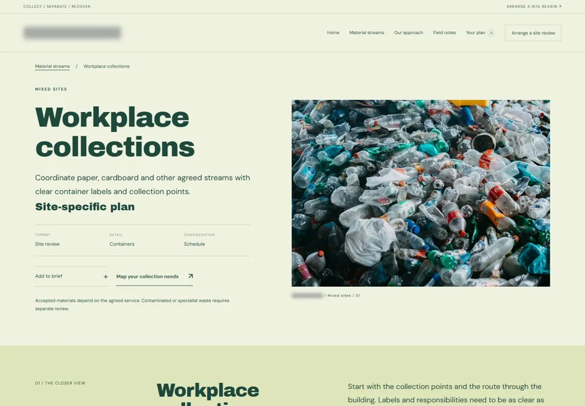Go back via Material streams breadcrumb
This screenshot has width=585, height=406.
point(52,66)
